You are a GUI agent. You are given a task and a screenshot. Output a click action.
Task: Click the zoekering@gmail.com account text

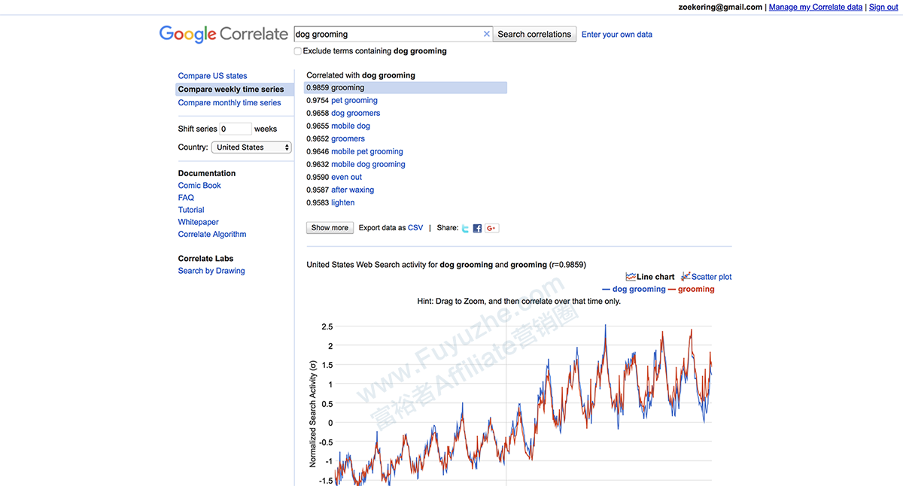point(720,8)
